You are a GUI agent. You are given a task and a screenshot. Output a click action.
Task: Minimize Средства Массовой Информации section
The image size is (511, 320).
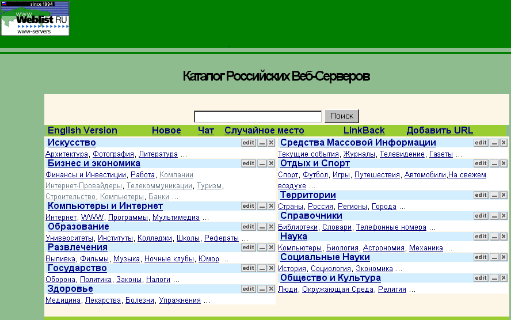(495, 143)
